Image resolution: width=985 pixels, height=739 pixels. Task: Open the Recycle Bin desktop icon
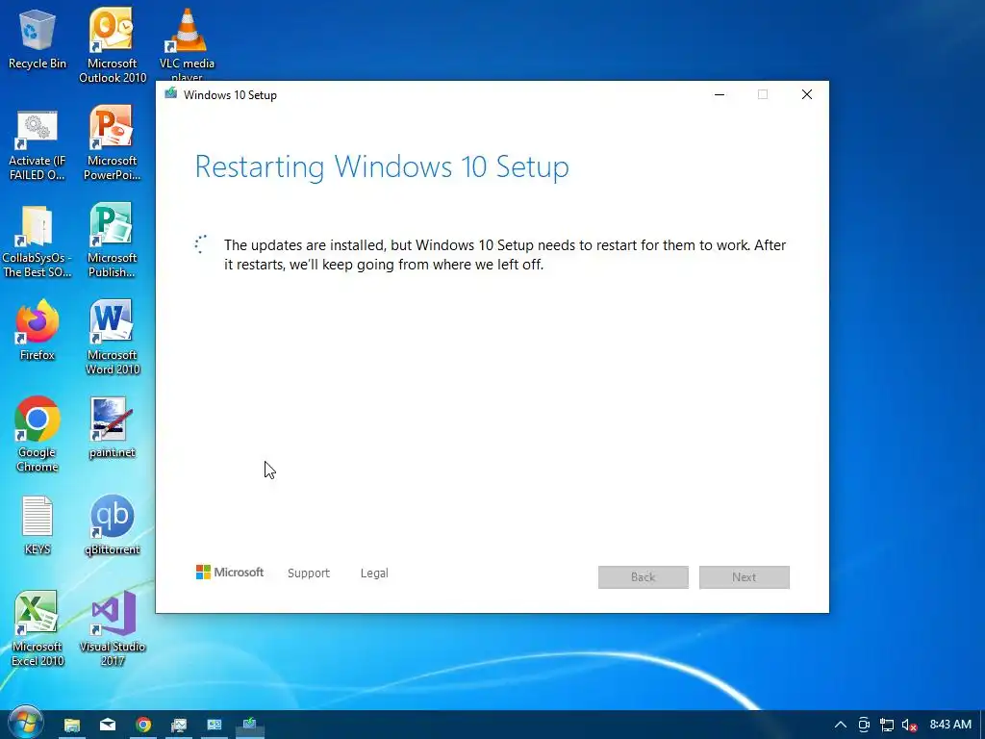(x=38, y=38)
